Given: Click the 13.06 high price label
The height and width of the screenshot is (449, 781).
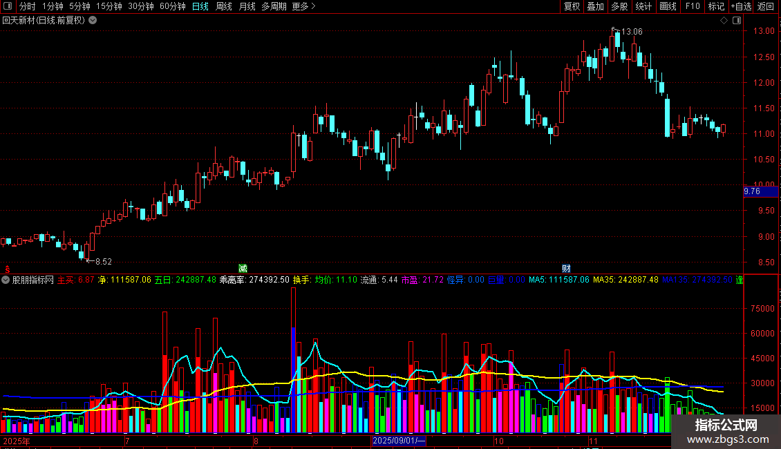Looking at the screenshot, I should coord(632,31).
